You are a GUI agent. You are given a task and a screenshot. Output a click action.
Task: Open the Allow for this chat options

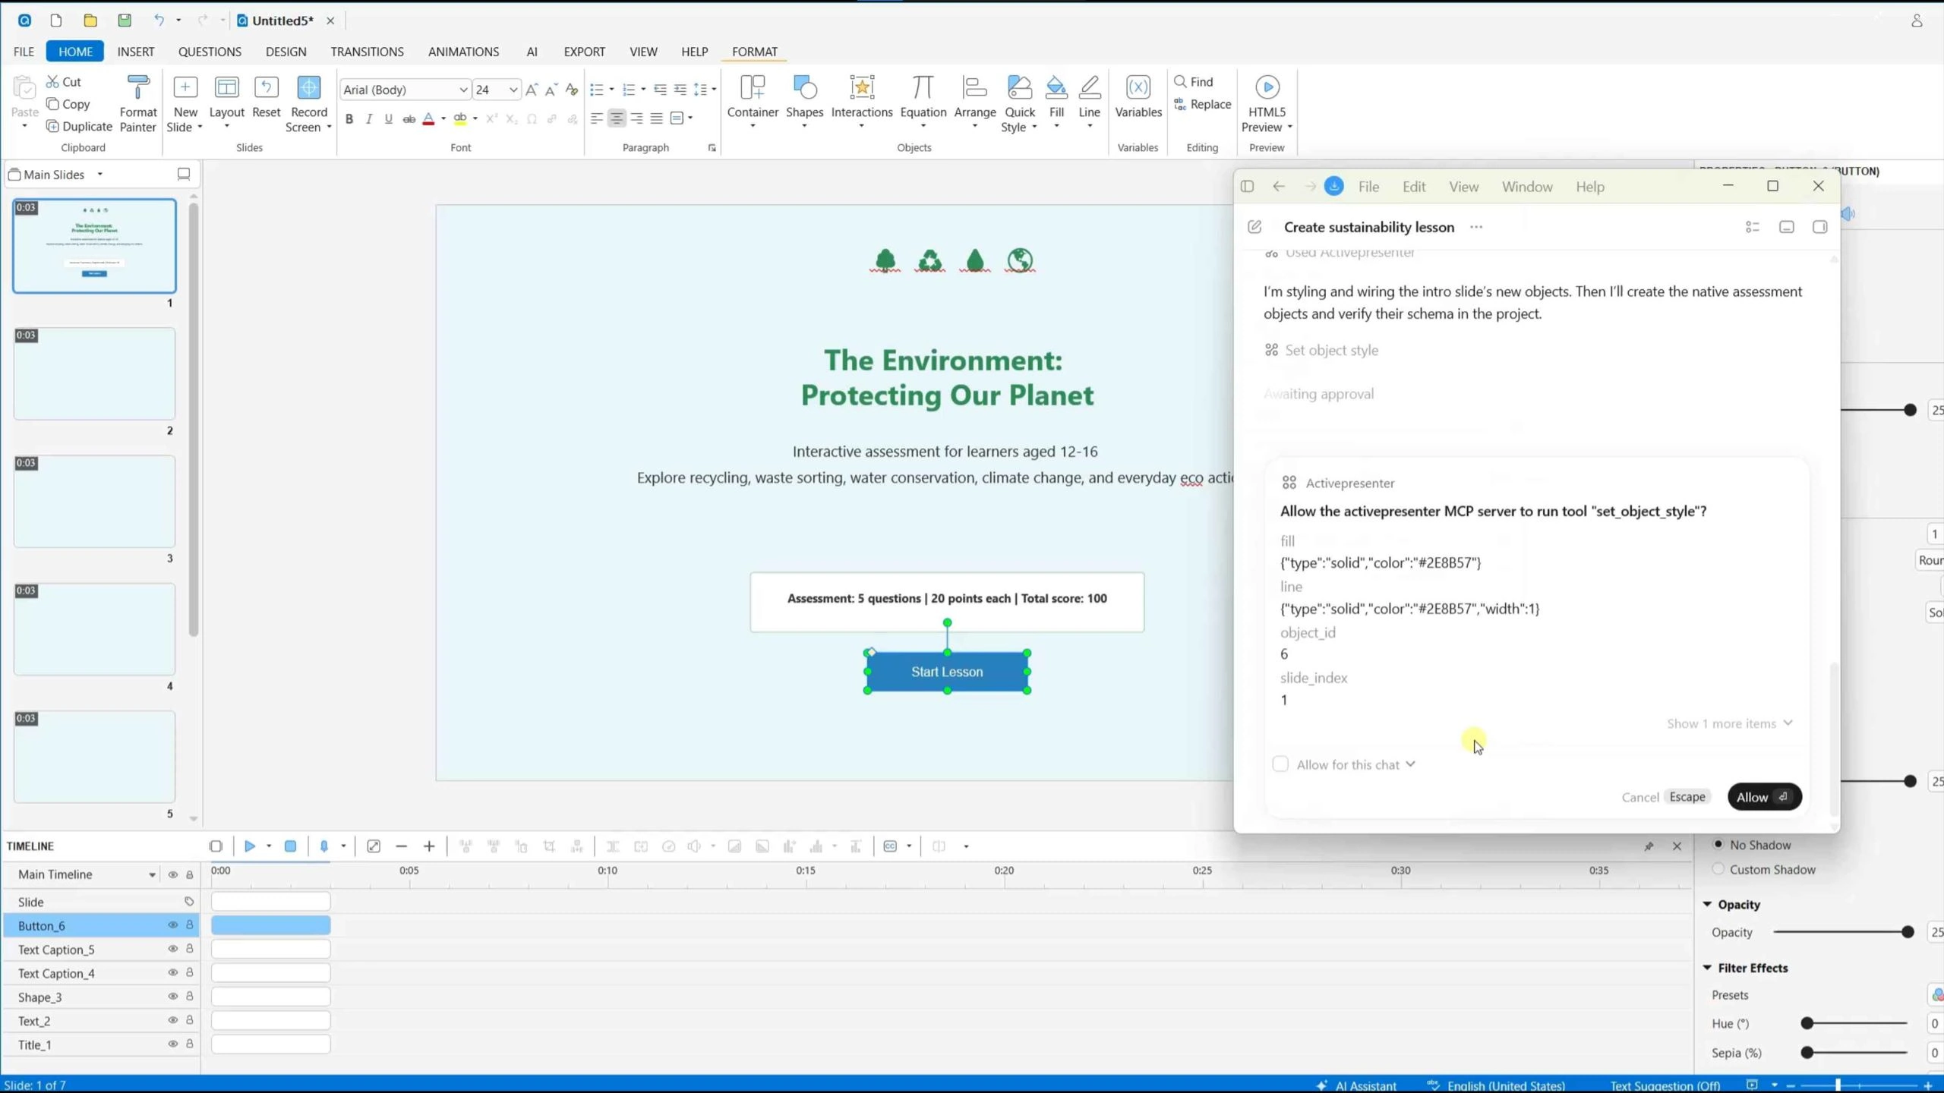[x=1410, y=764]
